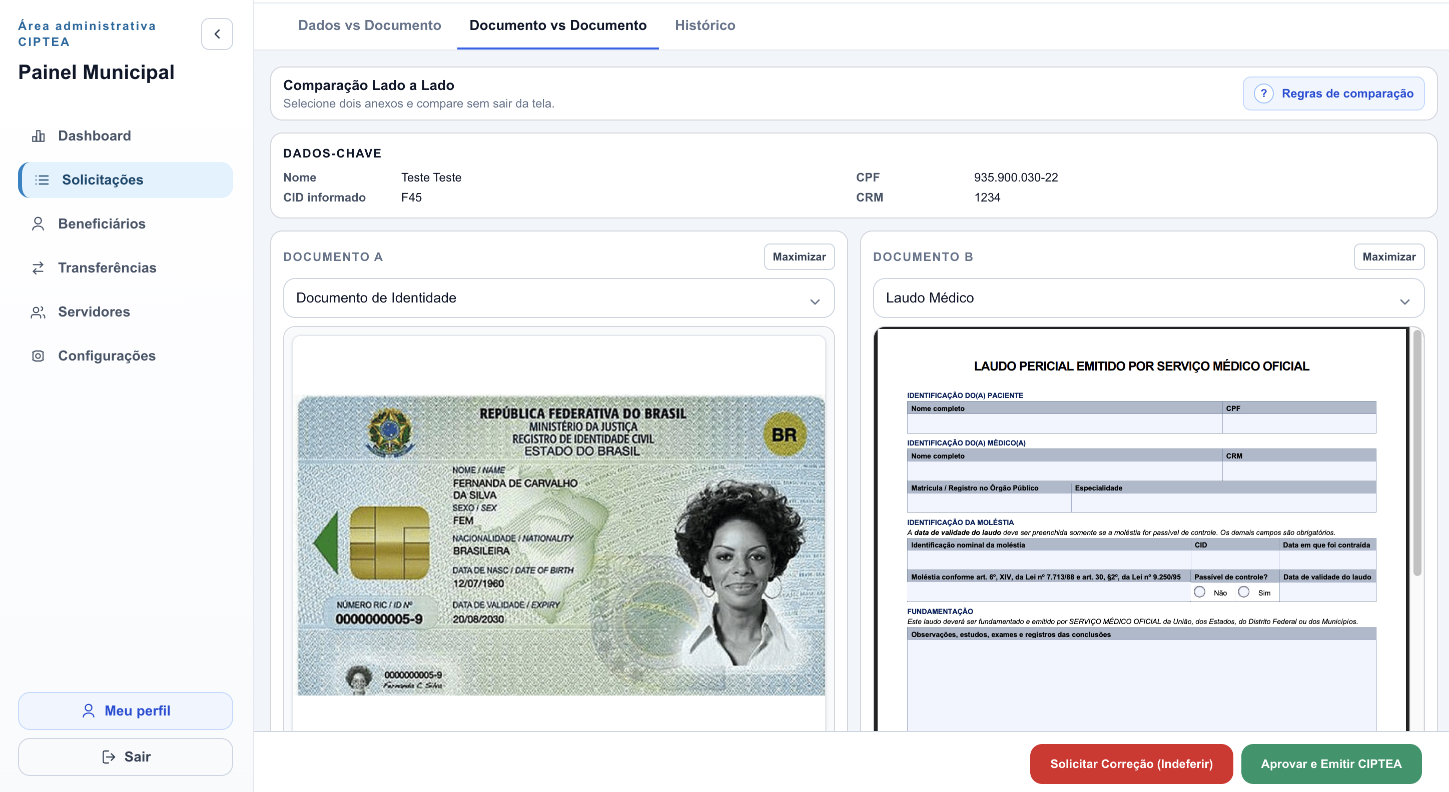Select the Não radio button

(x=1200, y=591)
